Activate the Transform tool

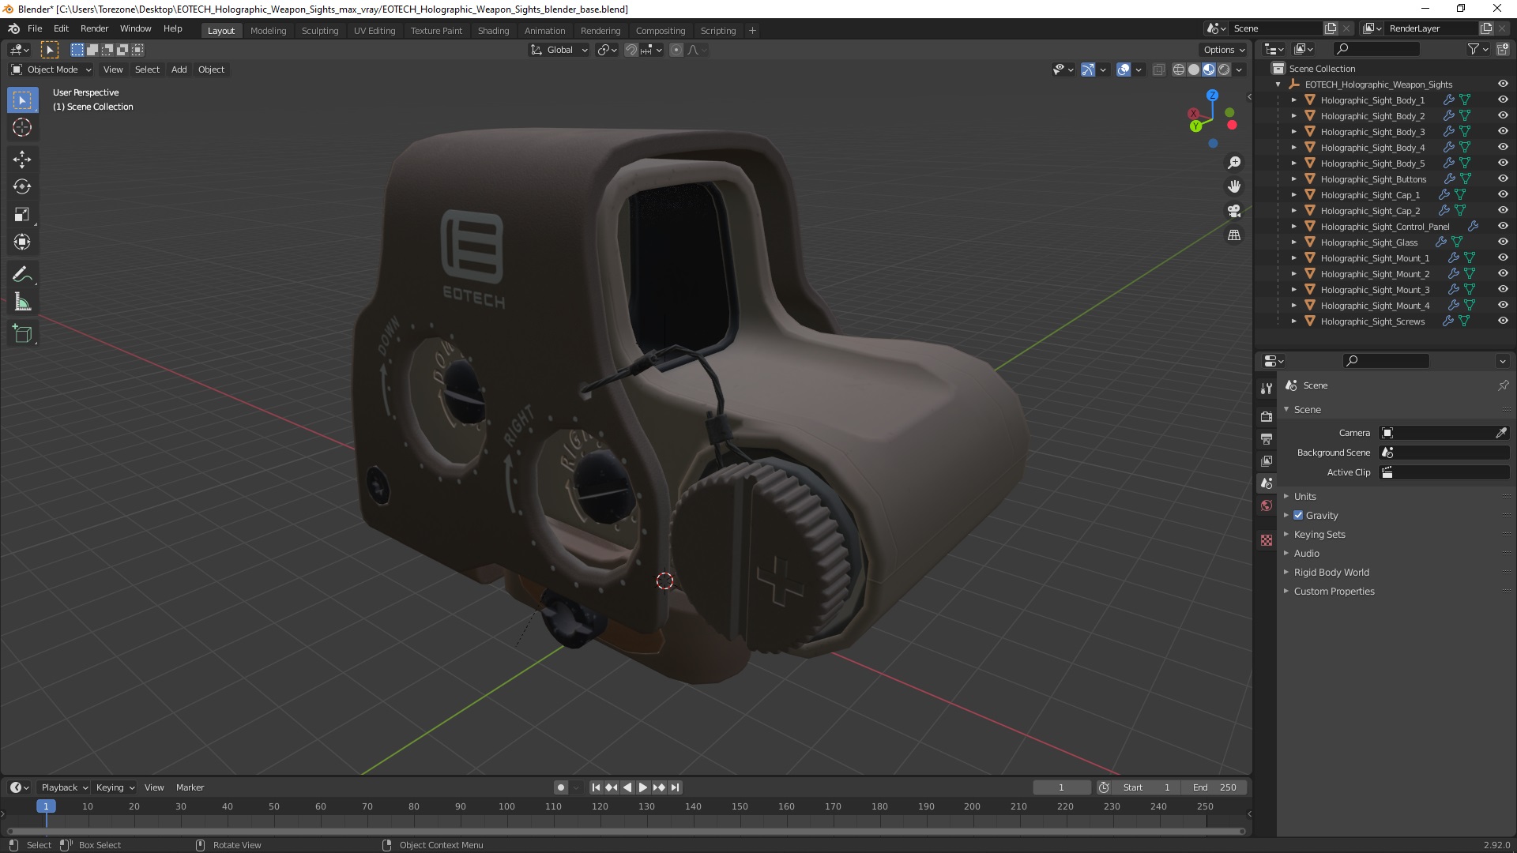click(22, 242)
